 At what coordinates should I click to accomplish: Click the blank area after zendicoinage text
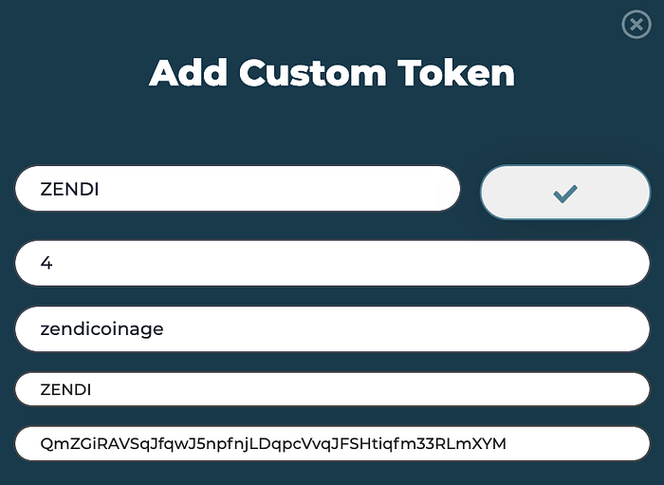point(398,329)
